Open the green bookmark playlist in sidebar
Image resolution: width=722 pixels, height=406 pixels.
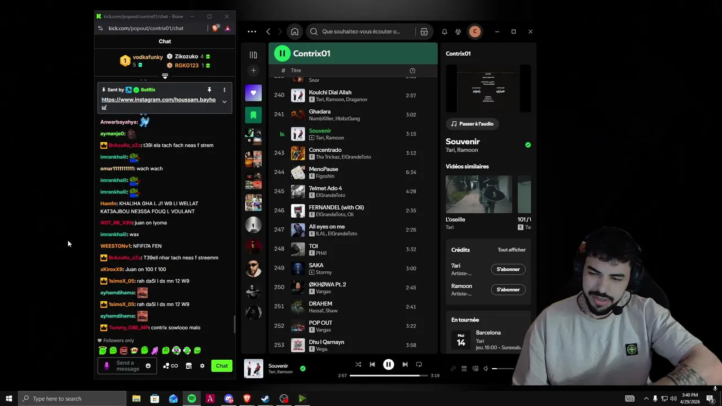253,115
